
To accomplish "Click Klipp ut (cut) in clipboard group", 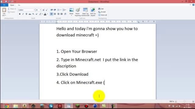I will click(x=12, y=9).
